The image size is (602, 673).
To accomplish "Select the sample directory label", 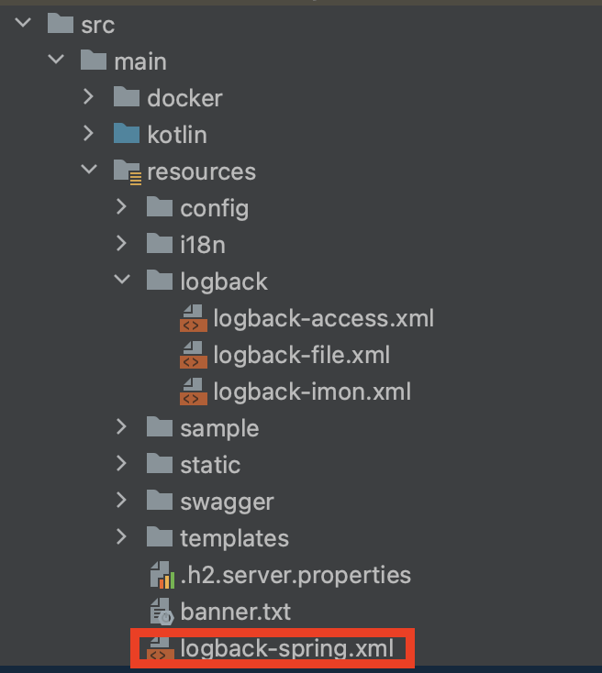I will (x=219, y=428).
